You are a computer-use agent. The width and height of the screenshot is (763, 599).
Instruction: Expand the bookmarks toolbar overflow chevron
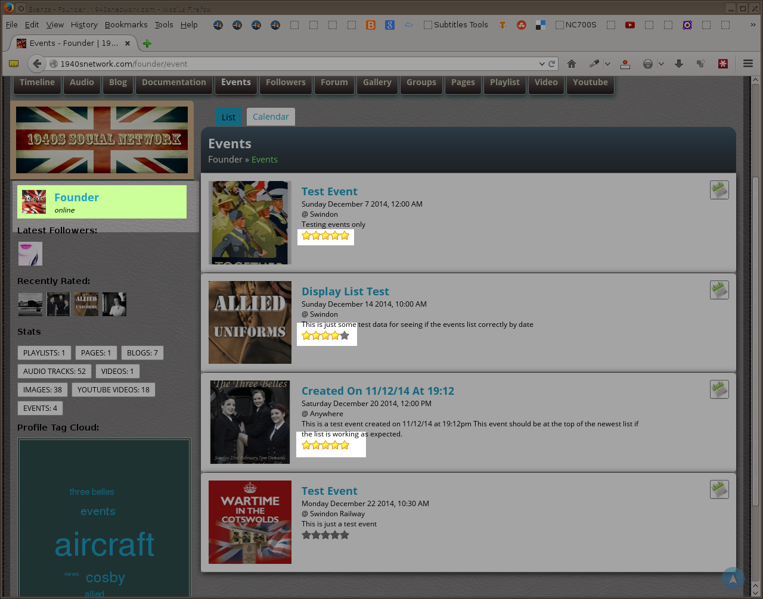(753, 25)
